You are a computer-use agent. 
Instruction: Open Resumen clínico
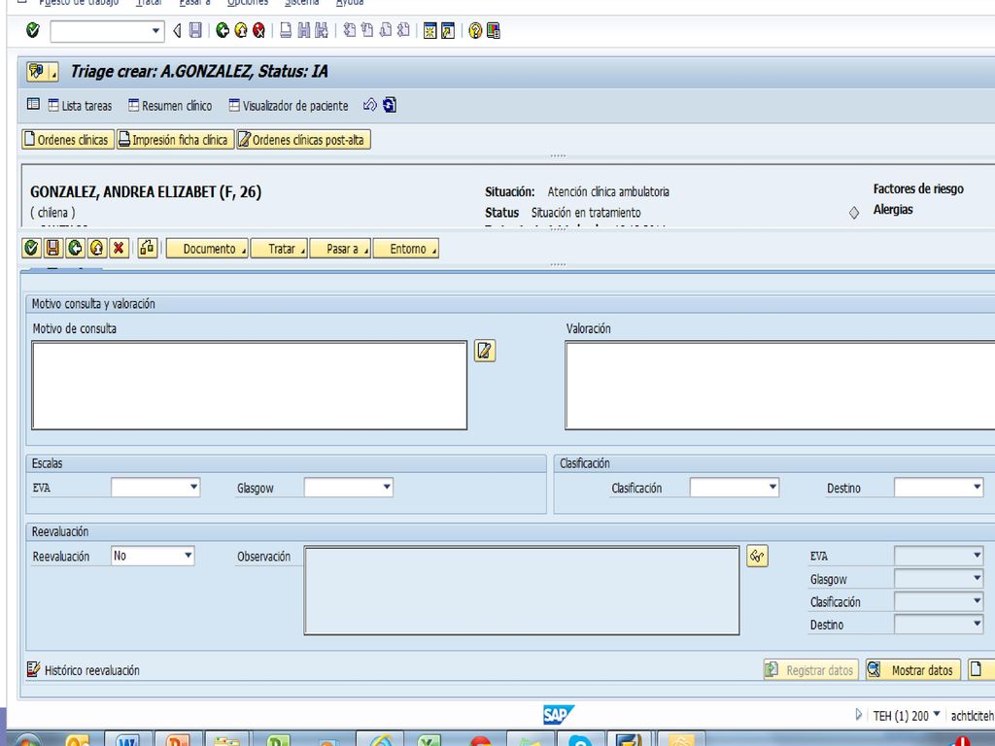170,105
